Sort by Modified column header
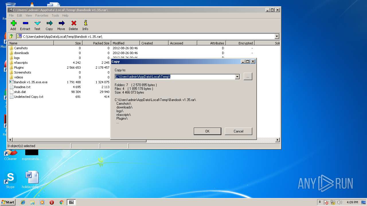Viewport: 367px width, 206px height. tap(125, 43)
